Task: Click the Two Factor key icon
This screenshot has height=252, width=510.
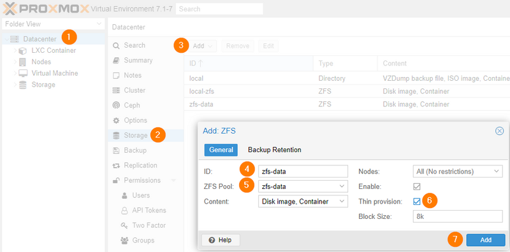Action: 124,225
